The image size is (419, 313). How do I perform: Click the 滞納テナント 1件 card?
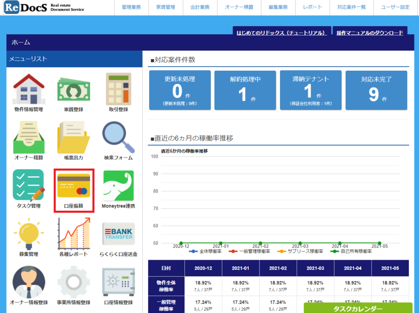pos(311,90)
